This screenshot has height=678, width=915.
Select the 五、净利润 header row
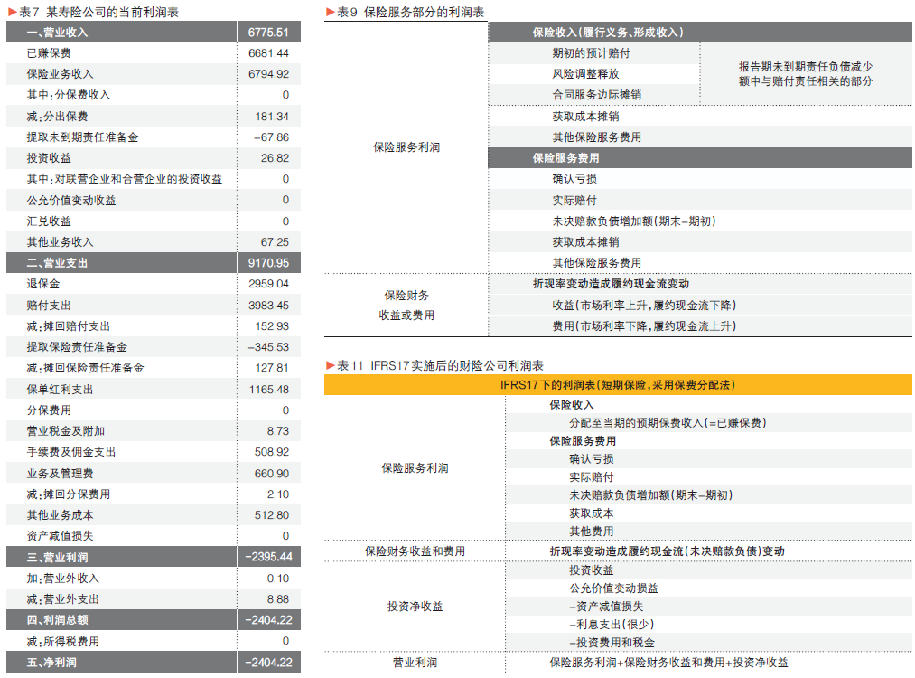(154, 663)
